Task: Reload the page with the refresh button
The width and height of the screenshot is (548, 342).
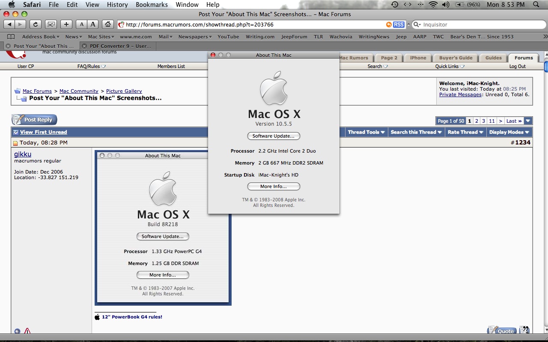Action: 36,24
